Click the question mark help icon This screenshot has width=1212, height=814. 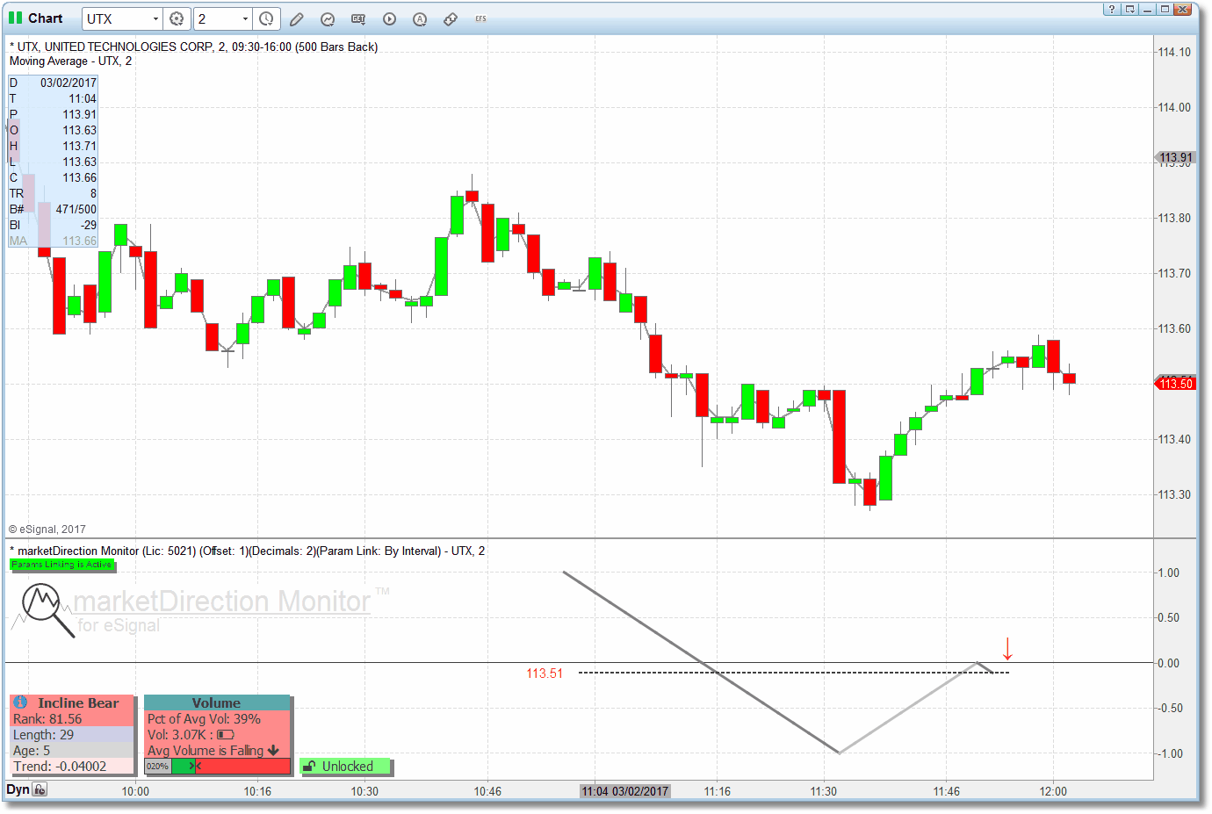tap(1112, 9)
